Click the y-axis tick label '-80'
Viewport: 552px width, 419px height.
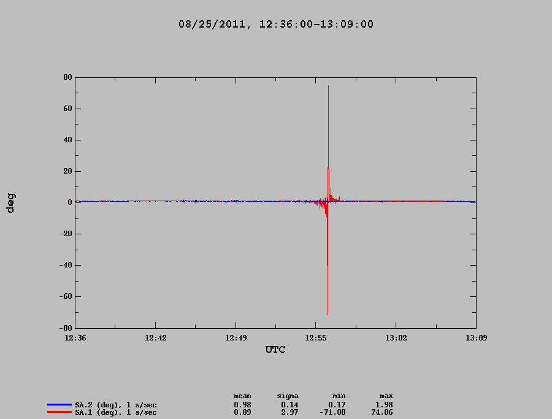click(x=66, y=328)
